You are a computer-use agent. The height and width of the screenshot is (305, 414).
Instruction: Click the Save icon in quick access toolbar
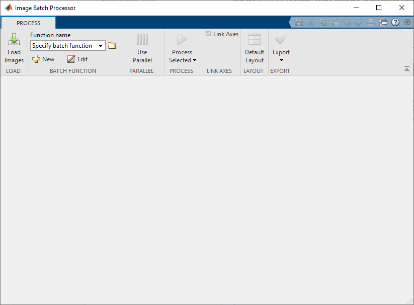pos(299,23)
